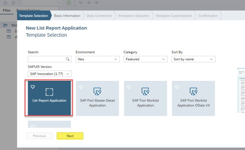Click the green Run button in toolbar

pyautogui.click(x=69, y=3)
